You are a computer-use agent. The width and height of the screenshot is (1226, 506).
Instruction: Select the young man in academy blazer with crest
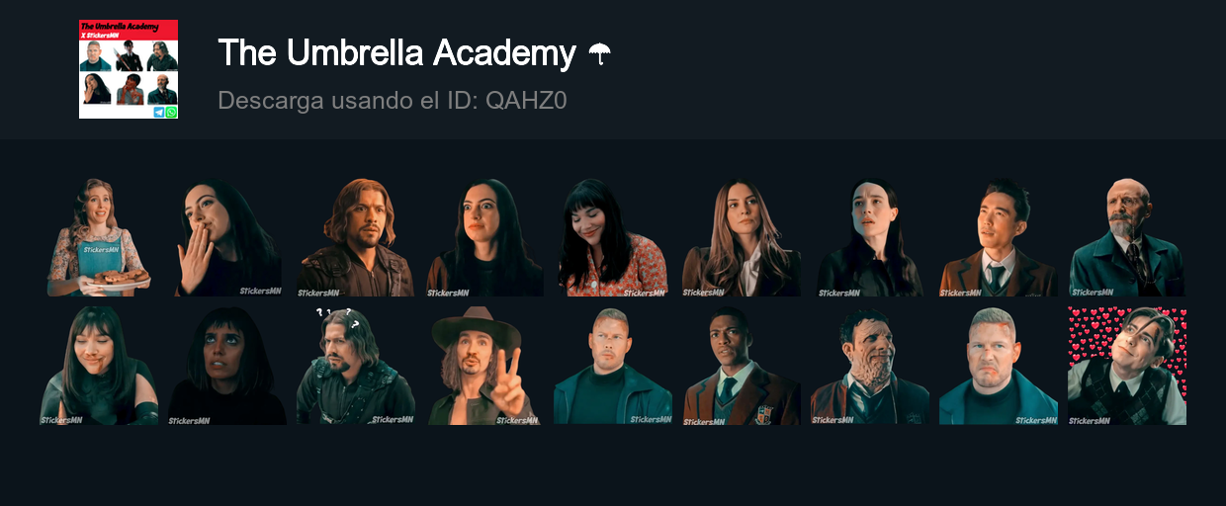742,366
